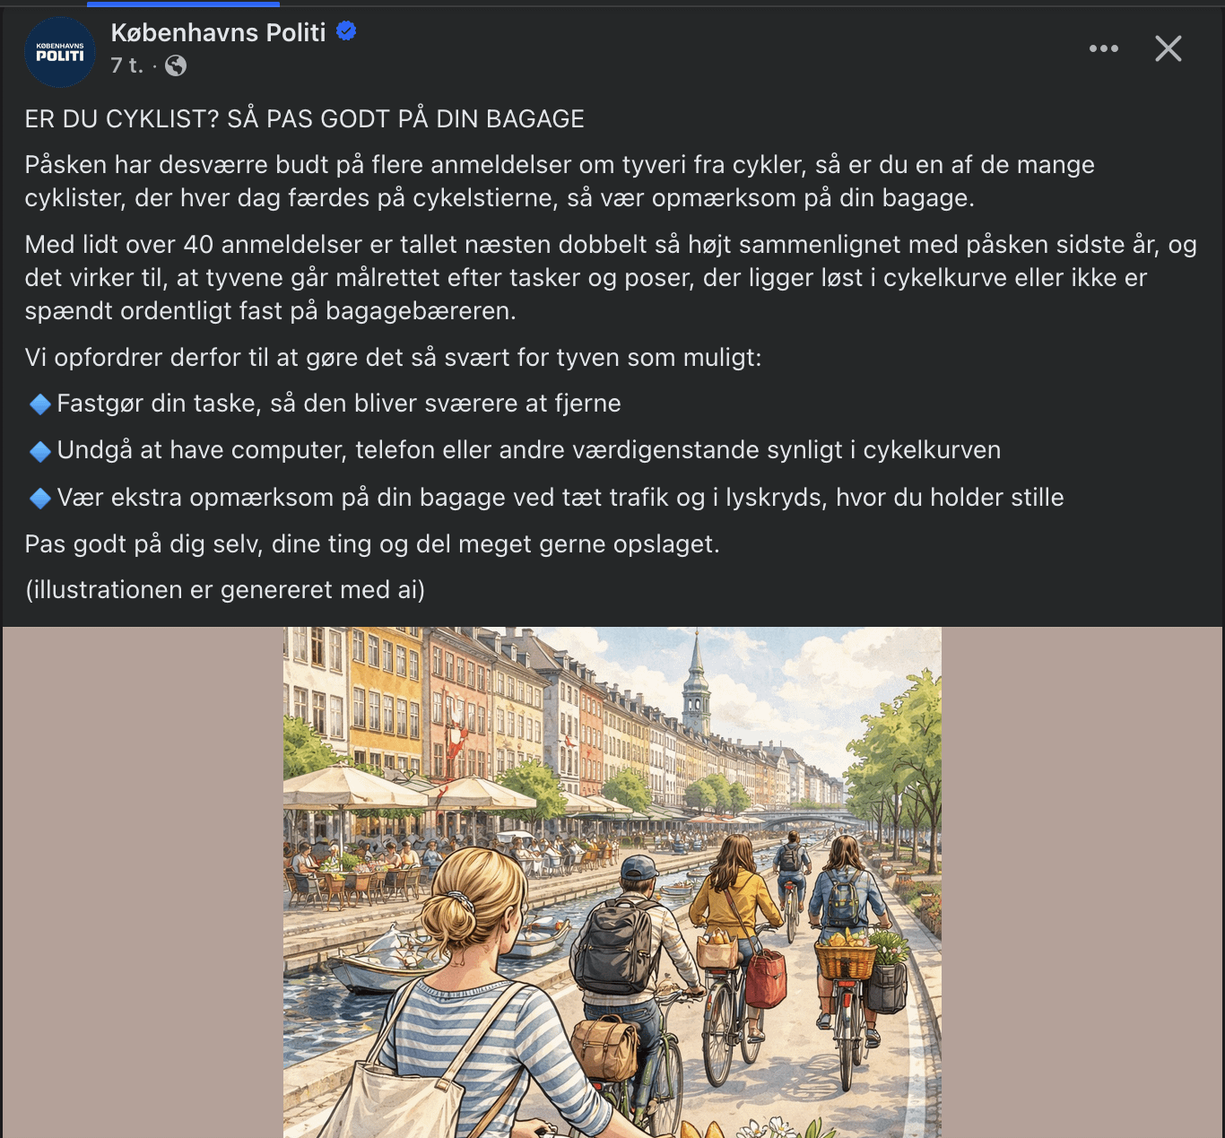The height and width of the screenshot is (1138, 1225).
Task: Click the blue diamond beside 'Fastgør din taske'
Action: tap(40, 404)
